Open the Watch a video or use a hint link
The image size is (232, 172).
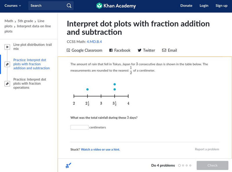[100, 149]
